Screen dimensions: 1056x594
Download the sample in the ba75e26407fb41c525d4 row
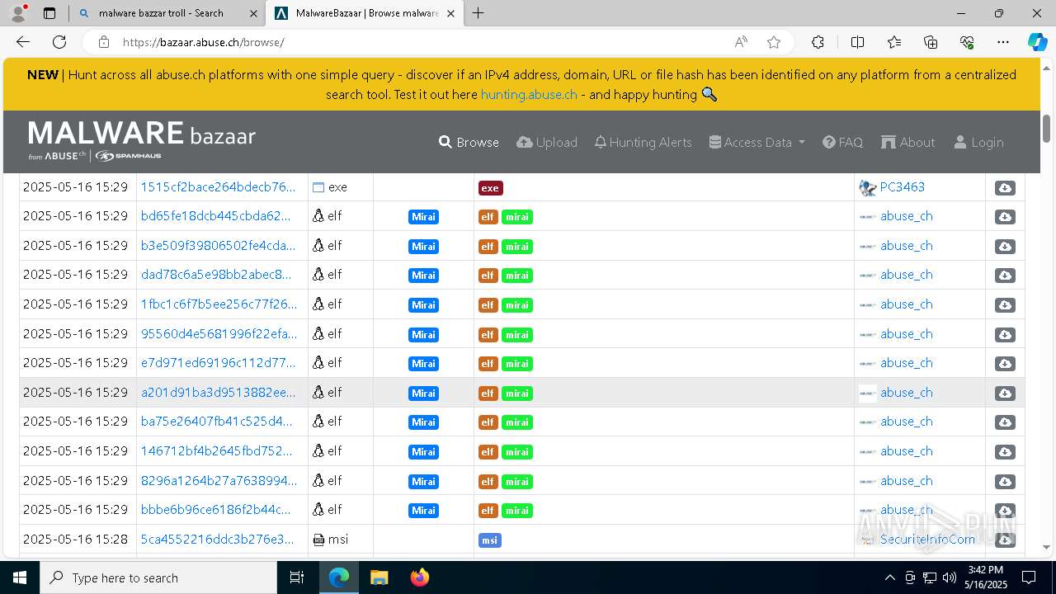tap(1005, 422)
